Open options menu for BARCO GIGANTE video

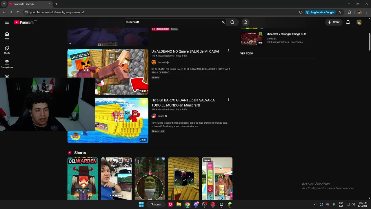pyautogui.click(x=229, y=100)
